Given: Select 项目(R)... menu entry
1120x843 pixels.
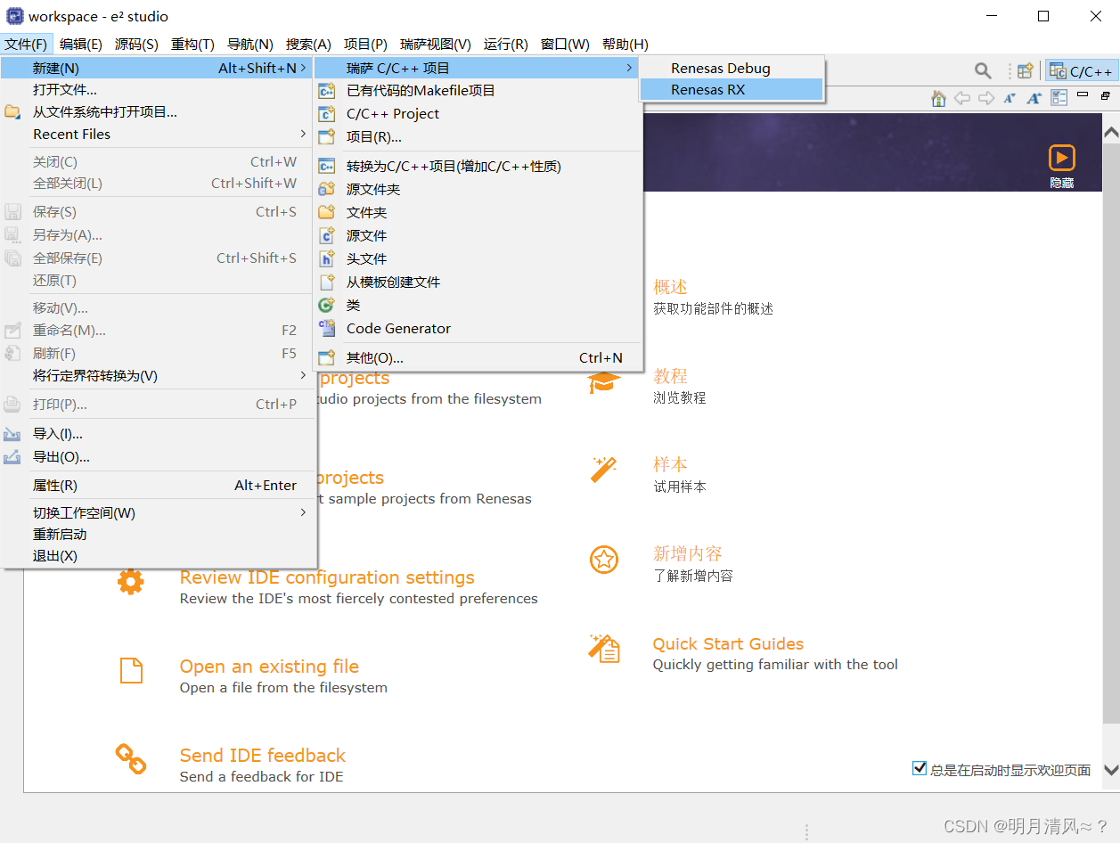Looking at the screenshot, I should click(x=478, y=136).
